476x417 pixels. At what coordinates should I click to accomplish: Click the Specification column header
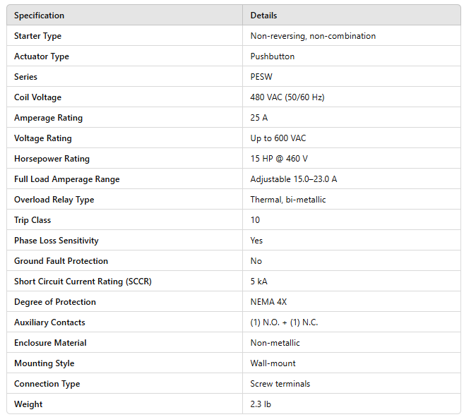39,16
